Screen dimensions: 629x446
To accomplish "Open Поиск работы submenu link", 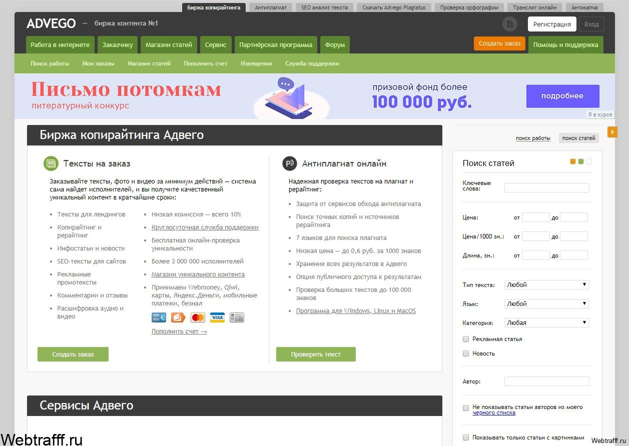I will 50,63.
